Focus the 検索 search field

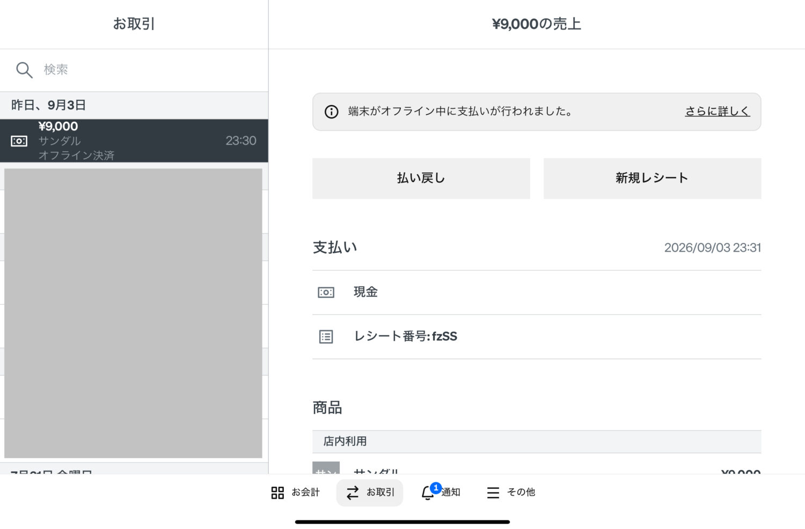[x=134, y=70]
